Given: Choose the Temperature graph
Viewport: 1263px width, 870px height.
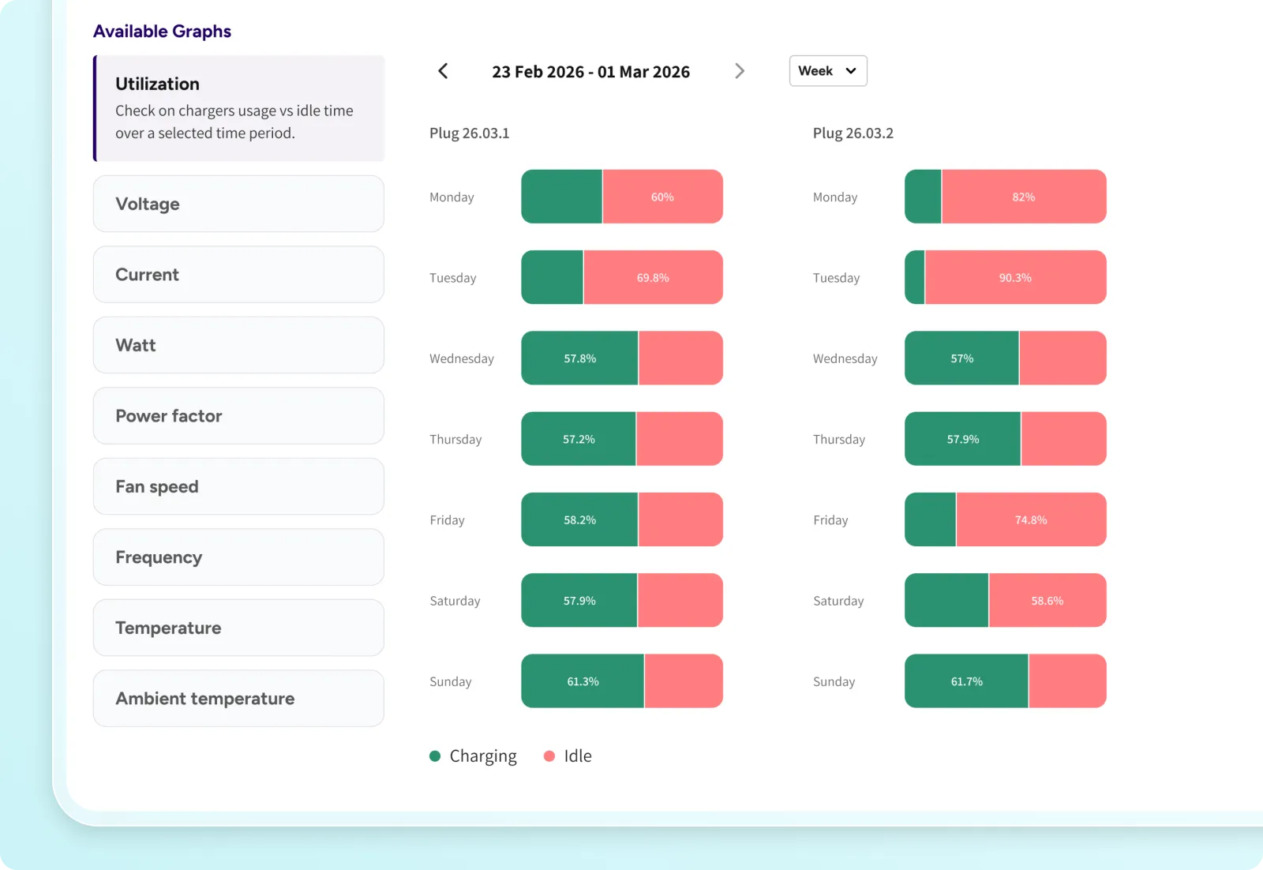Looking at the screenshot, I should [x=238, y=628].
